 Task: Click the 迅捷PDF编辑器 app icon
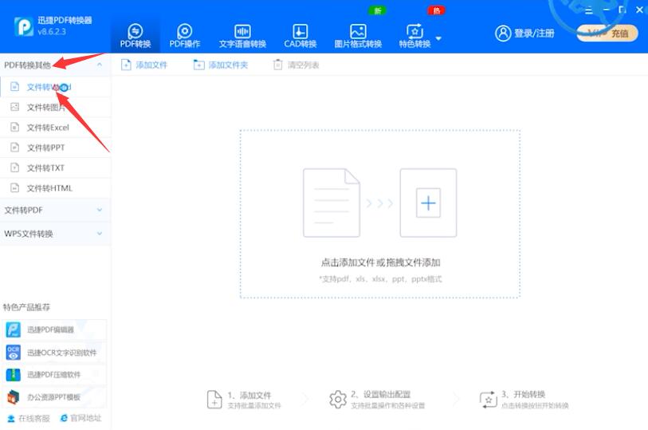14,329
